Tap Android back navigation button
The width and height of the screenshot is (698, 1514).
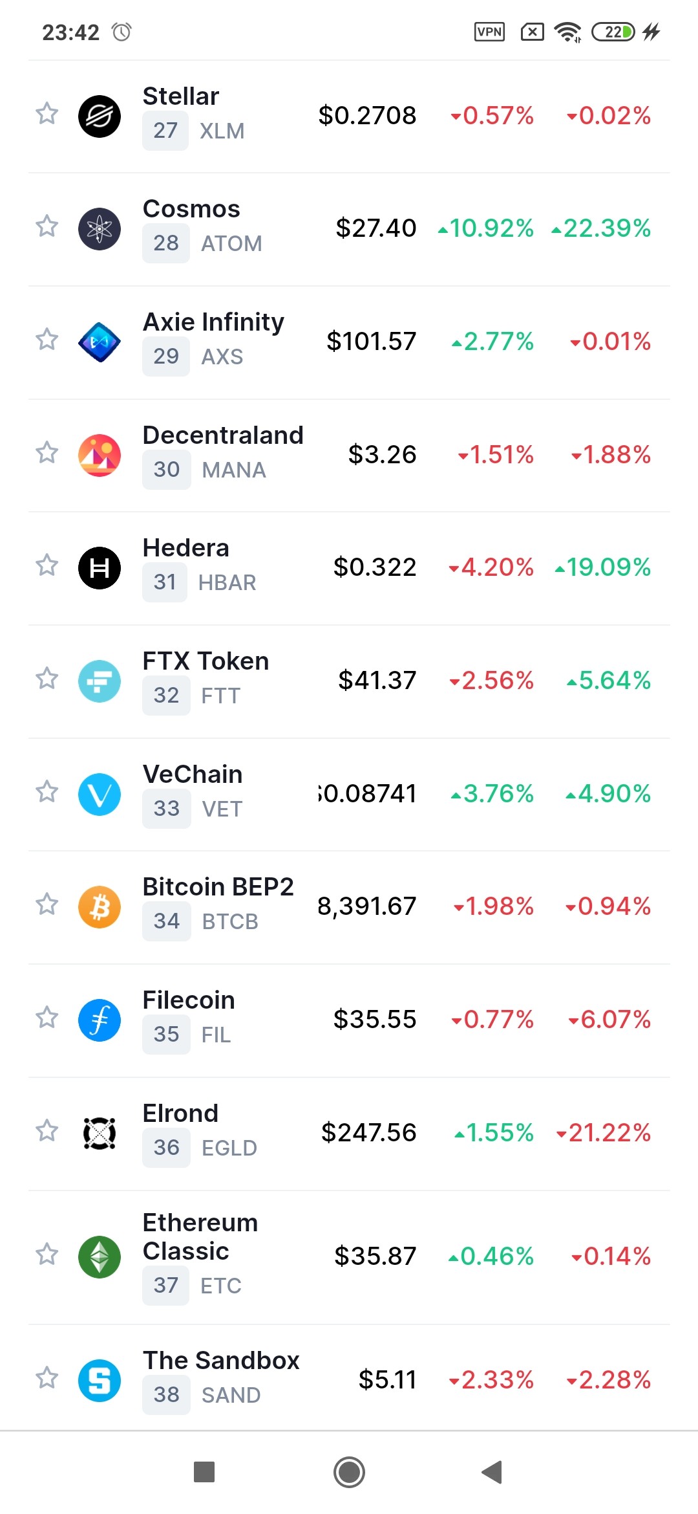click(x=492, y=1472)
